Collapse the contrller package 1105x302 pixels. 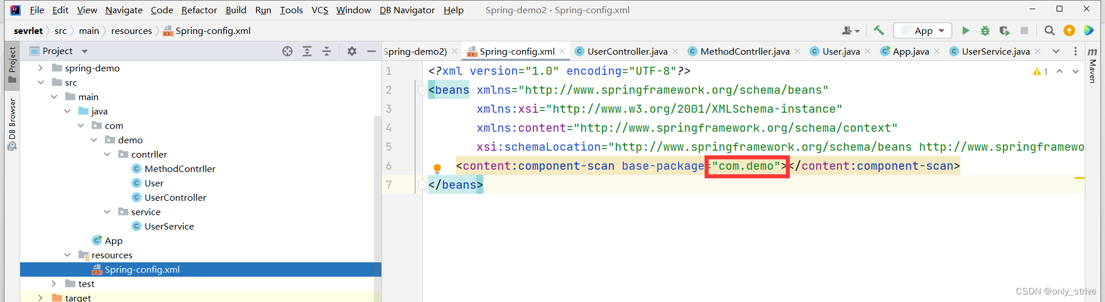tap(107, 154)
